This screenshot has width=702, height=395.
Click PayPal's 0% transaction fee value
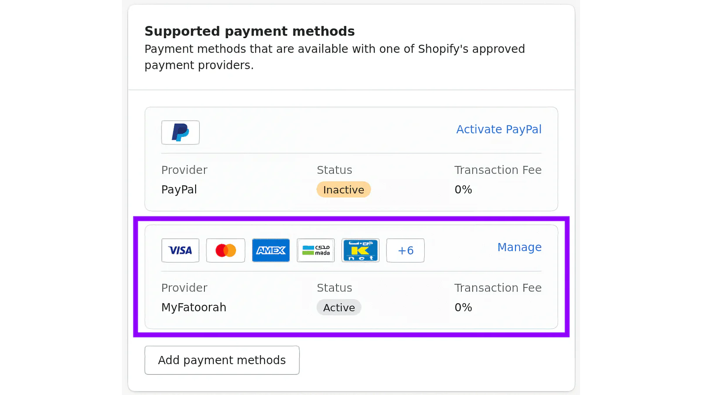463,190
